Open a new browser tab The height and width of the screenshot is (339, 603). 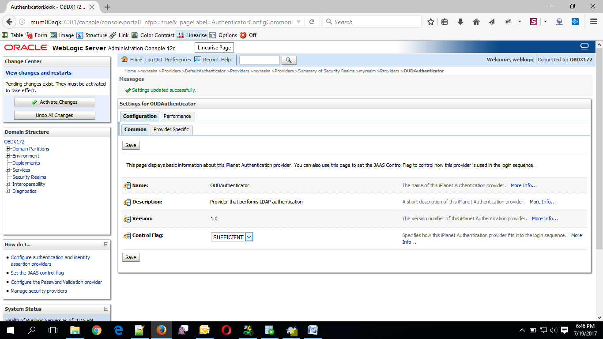107,7
